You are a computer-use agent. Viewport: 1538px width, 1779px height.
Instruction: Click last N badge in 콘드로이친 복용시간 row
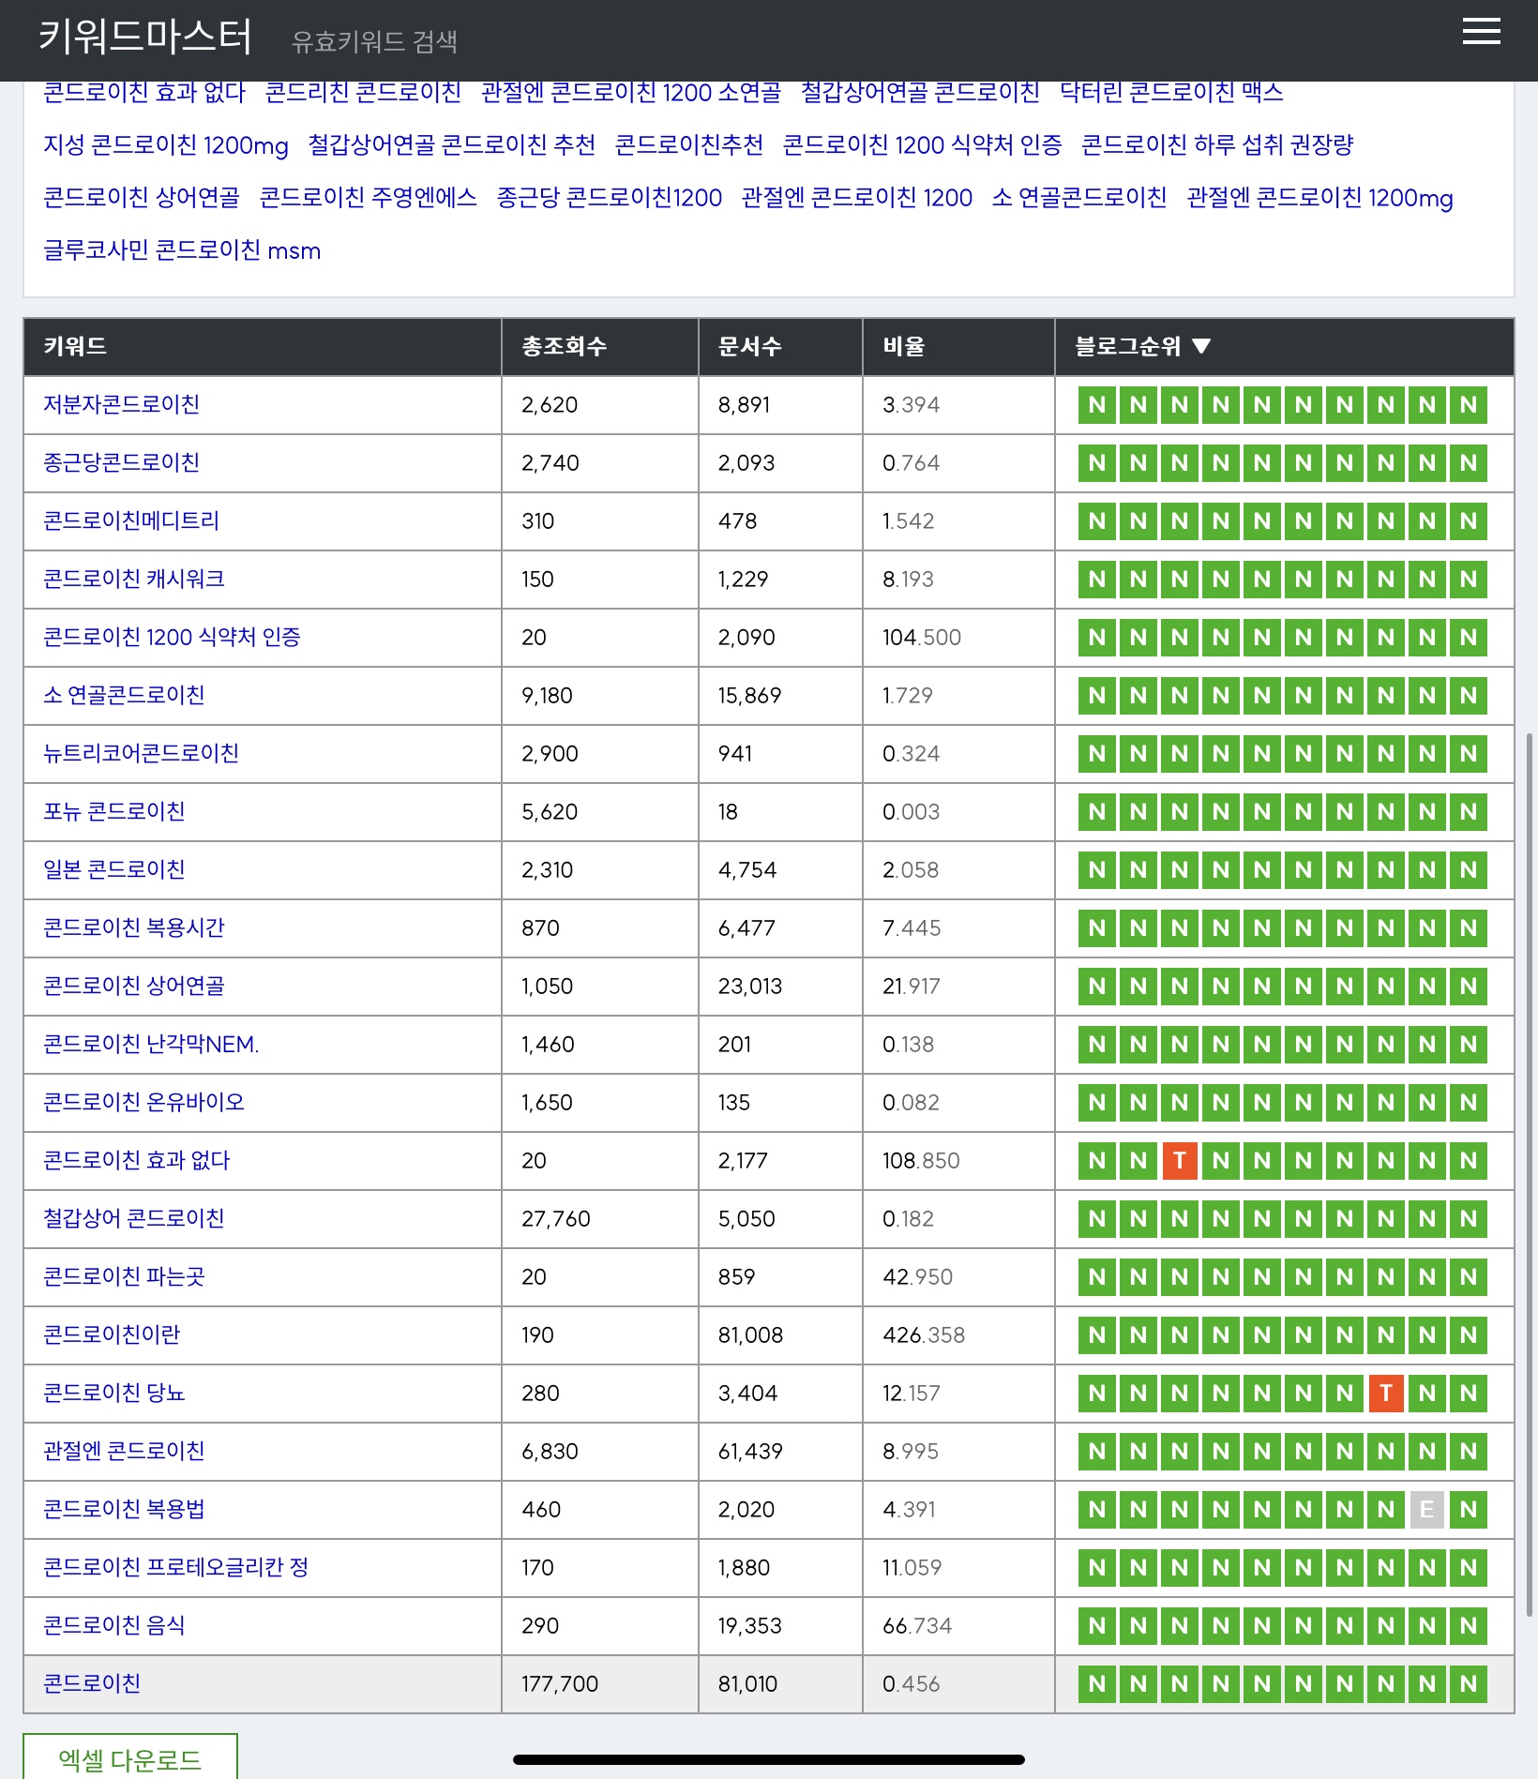tap(1469, 928)
